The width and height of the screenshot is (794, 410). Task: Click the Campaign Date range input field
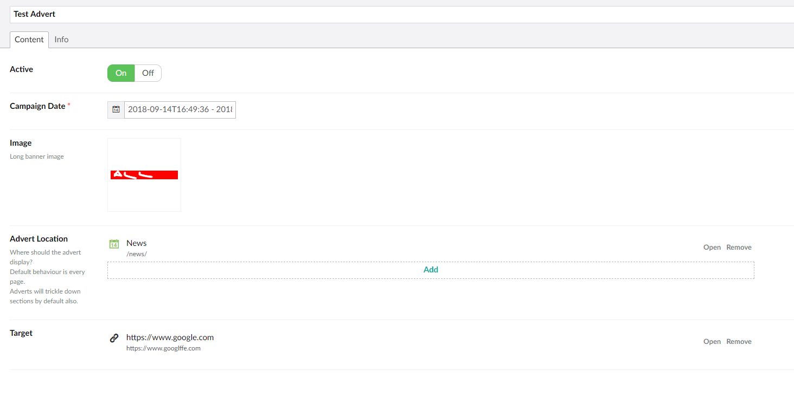click(180, 110)
